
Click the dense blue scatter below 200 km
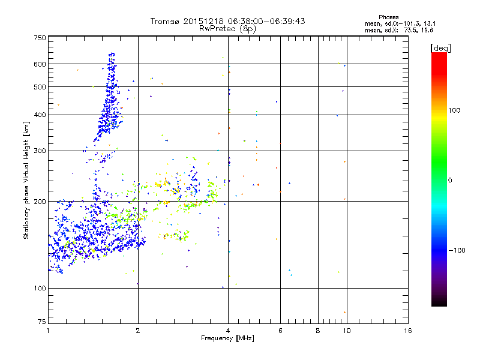(x=97, y=236)
